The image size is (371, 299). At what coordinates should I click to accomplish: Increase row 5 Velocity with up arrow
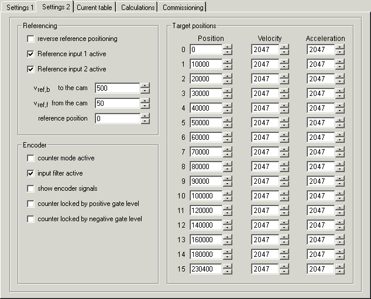pos(284,120)
